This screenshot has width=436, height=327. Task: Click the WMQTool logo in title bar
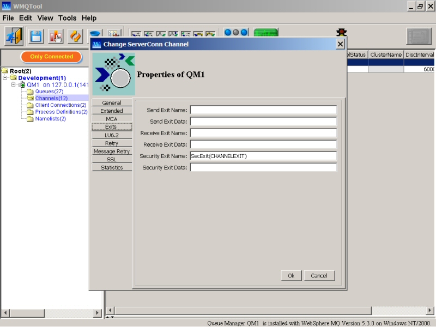tap(6, 6)
